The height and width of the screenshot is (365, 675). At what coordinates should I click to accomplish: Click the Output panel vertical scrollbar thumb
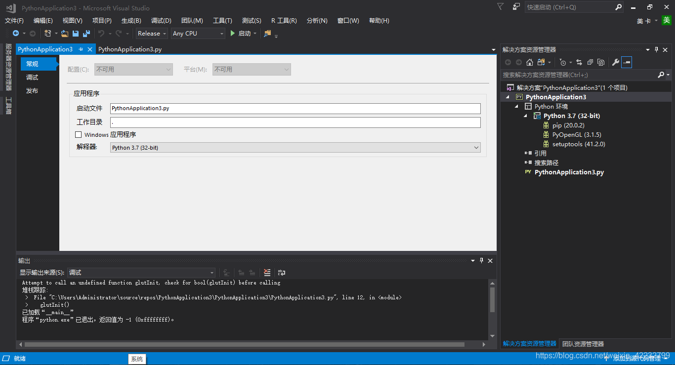click(x=492, y=299)
